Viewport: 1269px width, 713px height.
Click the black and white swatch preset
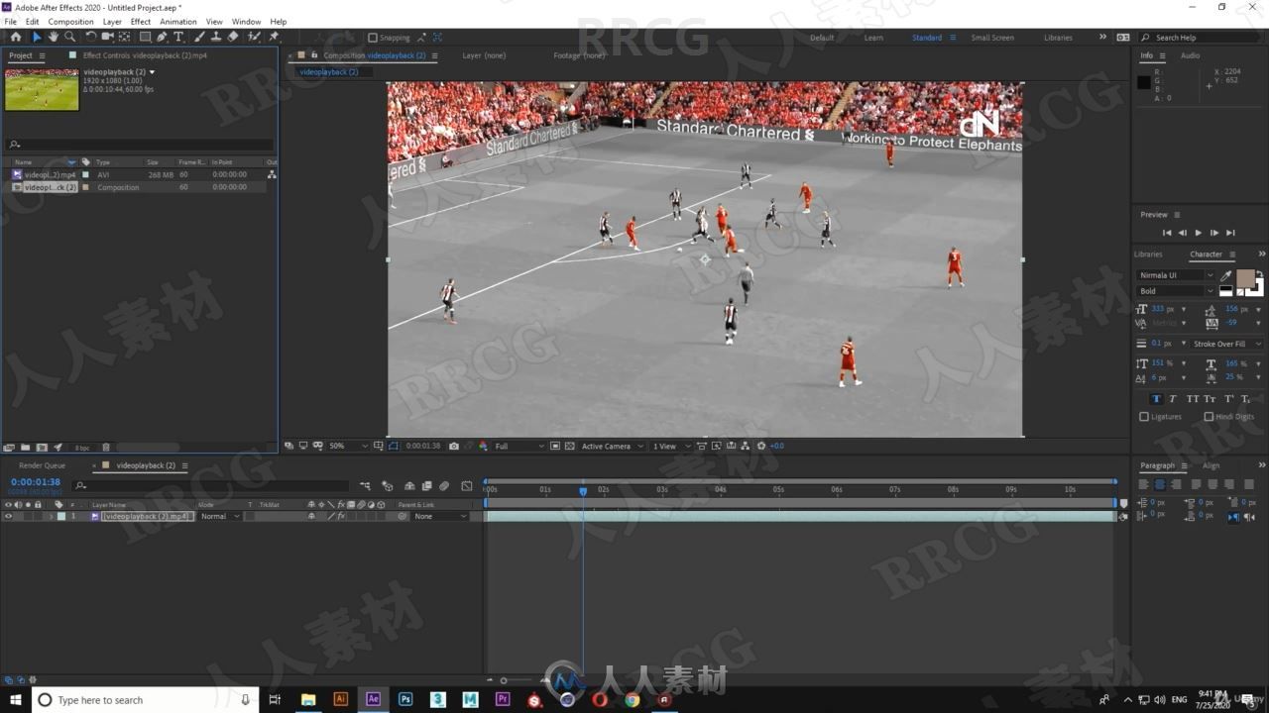1226,291
